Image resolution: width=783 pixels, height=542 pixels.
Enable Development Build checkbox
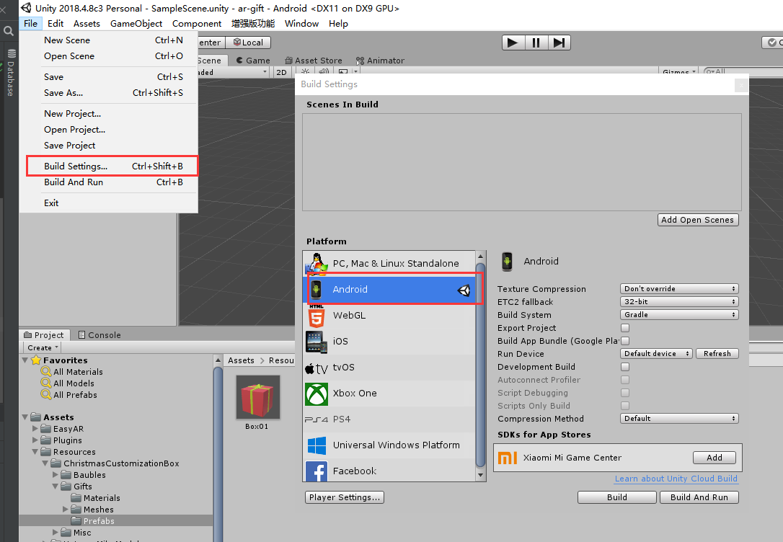click(x=625, y=367)
